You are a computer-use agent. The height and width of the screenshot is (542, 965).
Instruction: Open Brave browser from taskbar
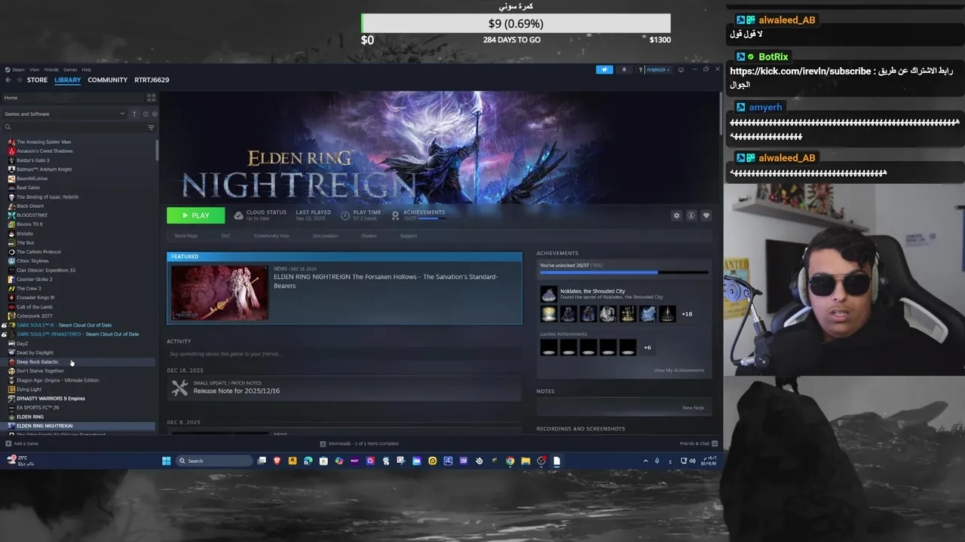(277, 461)
